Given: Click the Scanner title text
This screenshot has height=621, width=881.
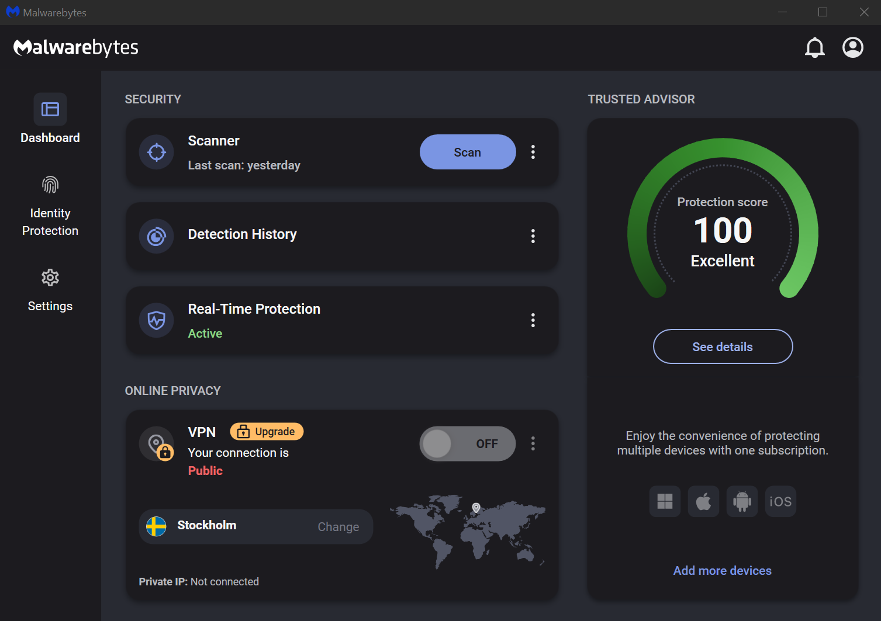Looking at the screenshot, I should 213,141.
